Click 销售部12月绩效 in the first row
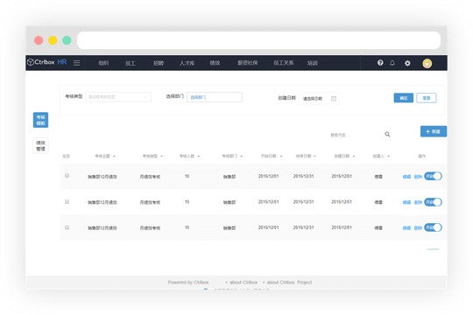473x315 pixels. (102, 177)
